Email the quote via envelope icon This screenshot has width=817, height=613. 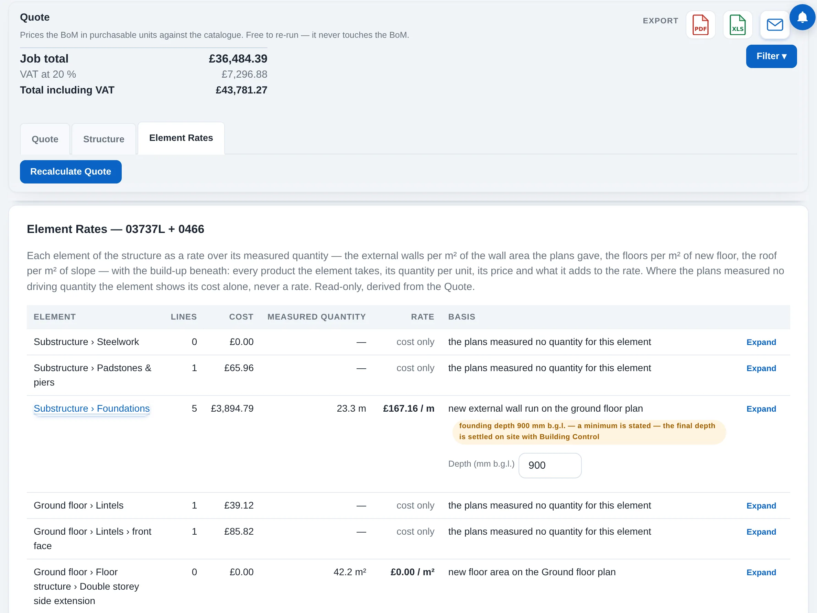click(x=774, y=25)
